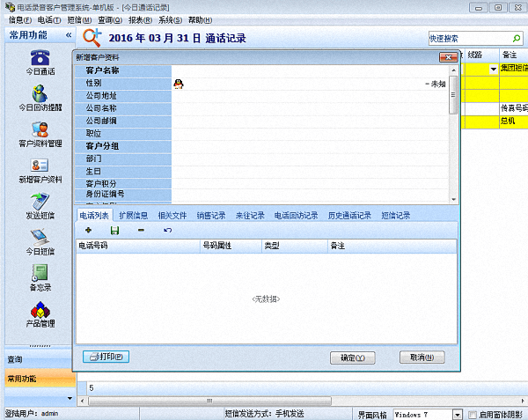This screenshot has height=420, width=528.
Task: Add a phone number with the plus icon
Action: click(x=88, y=230)
